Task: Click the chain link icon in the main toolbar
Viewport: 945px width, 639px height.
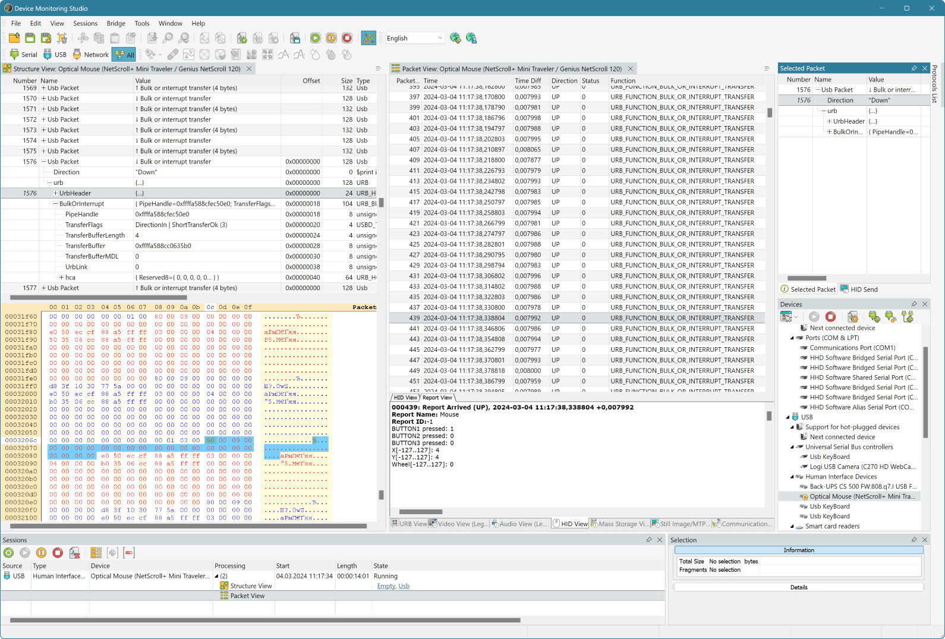Action: 368,38
